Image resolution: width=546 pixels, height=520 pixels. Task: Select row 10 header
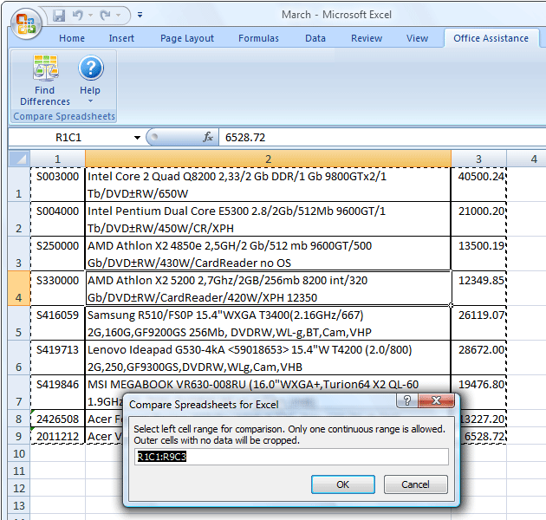(x=19, y=453)
